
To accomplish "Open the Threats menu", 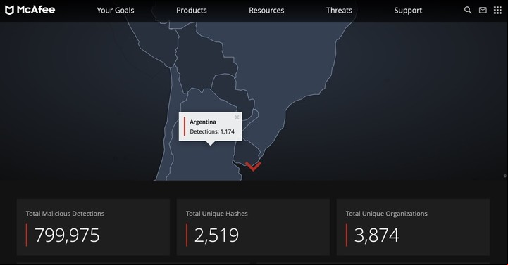I will tap(339, 11).
